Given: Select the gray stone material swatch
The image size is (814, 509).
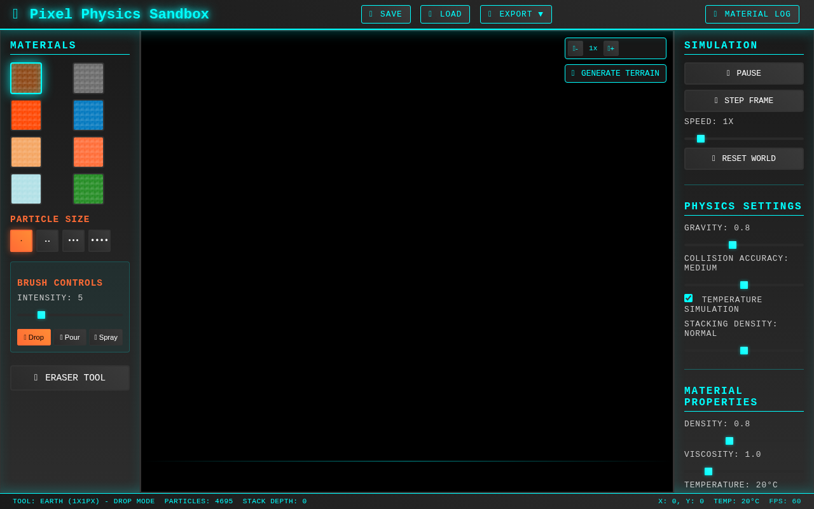Looking at the screenshot, I should (88, 78).
